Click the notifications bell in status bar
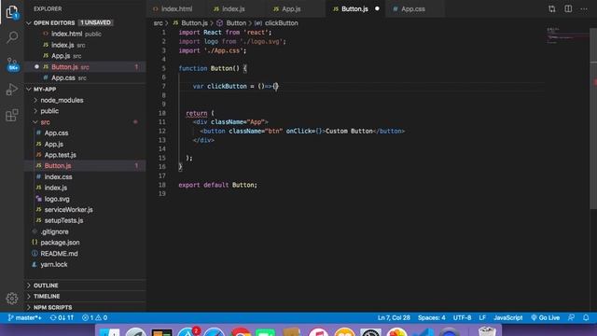Viewport: 597px width, 336px height. [x=586, y=317]
